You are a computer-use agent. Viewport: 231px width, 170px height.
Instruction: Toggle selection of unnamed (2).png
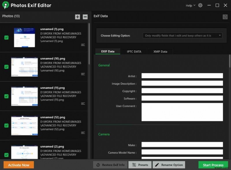point(6,155)
